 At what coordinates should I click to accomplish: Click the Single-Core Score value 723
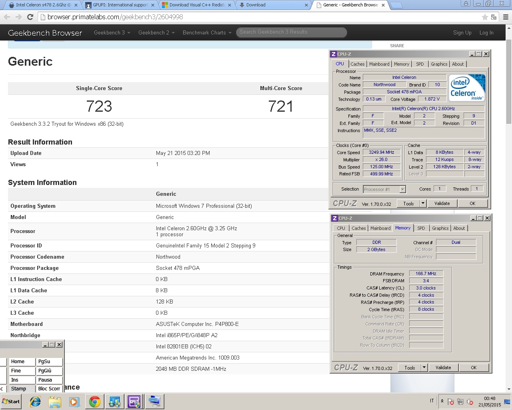(99, 107)
